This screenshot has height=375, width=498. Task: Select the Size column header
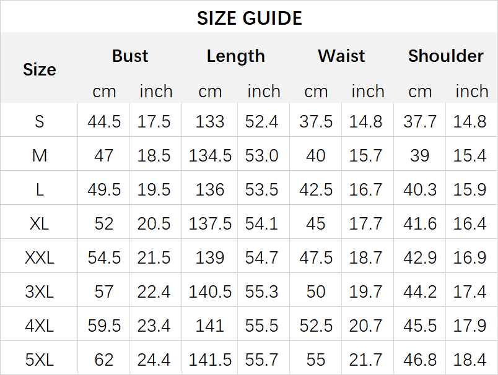point(39,69)
